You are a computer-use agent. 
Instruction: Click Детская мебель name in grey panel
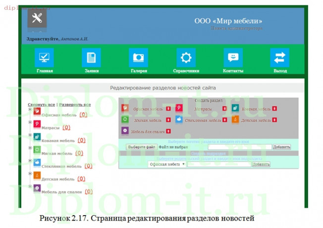click(256, 120)
